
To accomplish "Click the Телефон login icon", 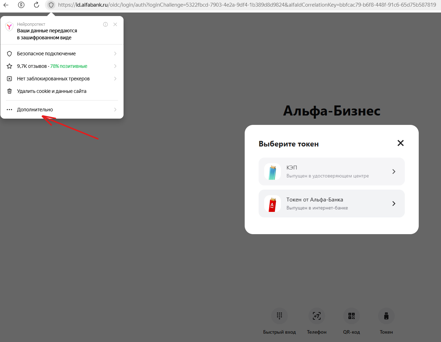I will (x=317, y=316).
